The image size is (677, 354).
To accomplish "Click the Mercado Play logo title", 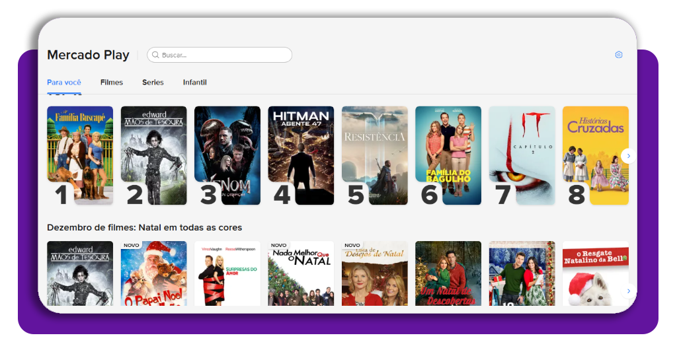I will coord(88,55).
